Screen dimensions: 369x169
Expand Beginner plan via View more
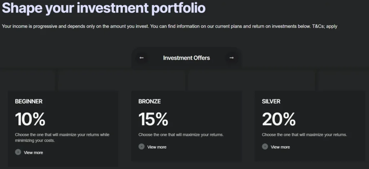pyautogui.click(x=33, y=152)
